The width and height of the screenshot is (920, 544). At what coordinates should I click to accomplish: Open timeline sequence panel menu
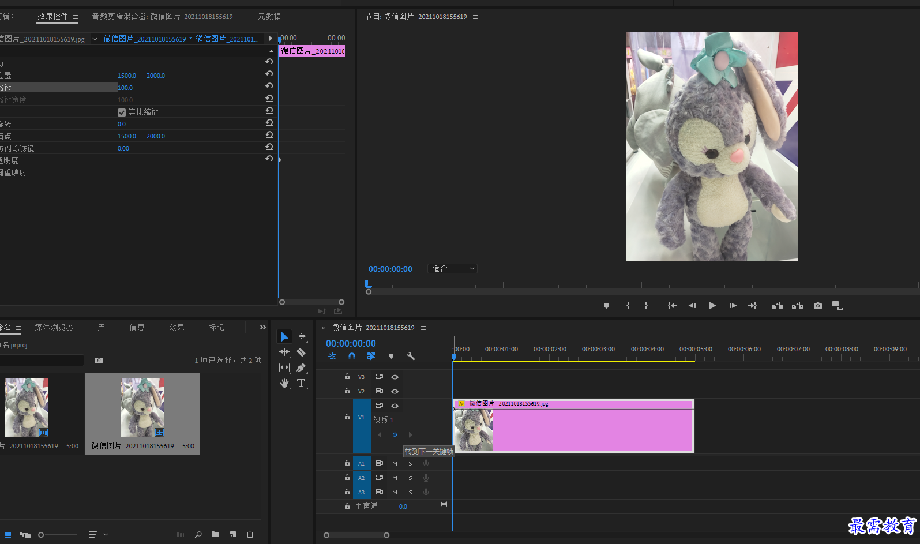click(x=423, y=328)
